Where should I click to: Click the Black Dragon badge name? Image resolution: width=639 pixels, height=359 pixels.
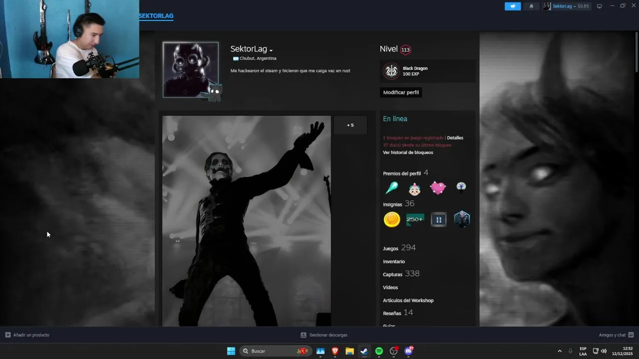pyautogui.click(x=415, y=68)
